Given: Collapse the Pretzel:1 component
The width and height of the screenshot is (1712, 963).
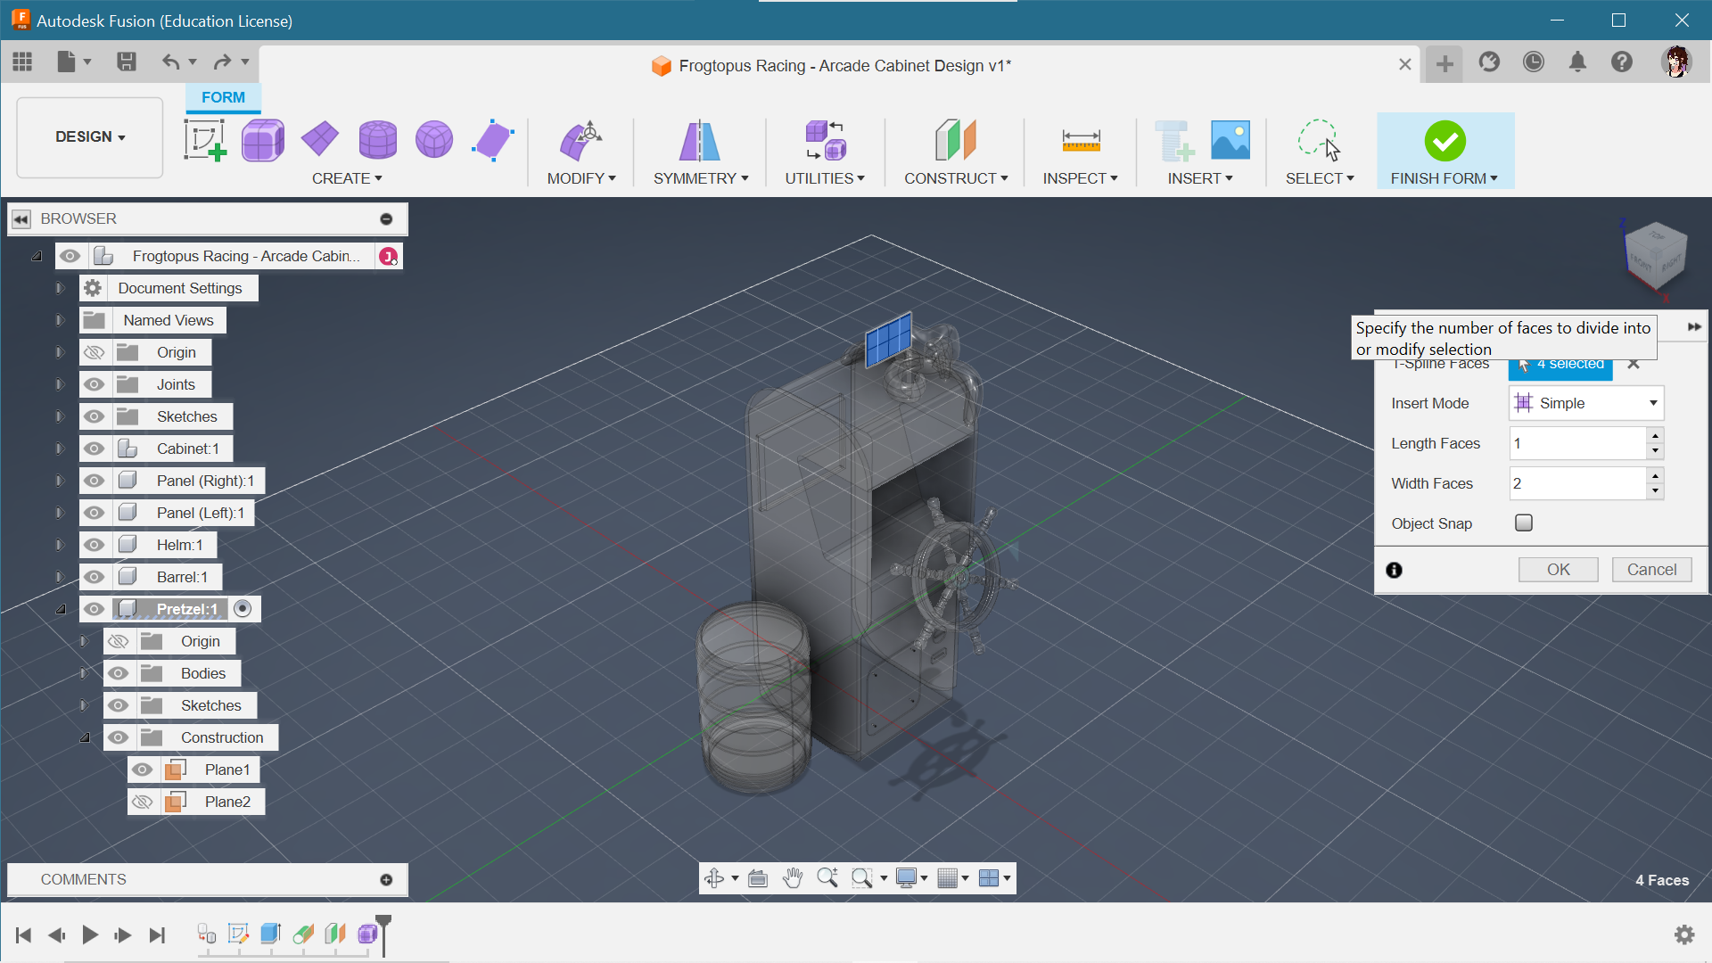Looking at the screenshot, I should (61, 609).
